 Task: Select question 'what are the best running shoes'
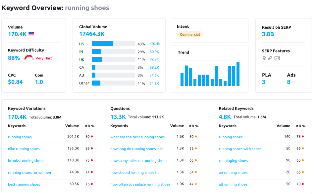click(137, 137)
